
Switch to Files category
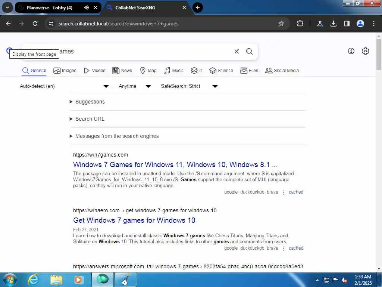coord(249,71)
